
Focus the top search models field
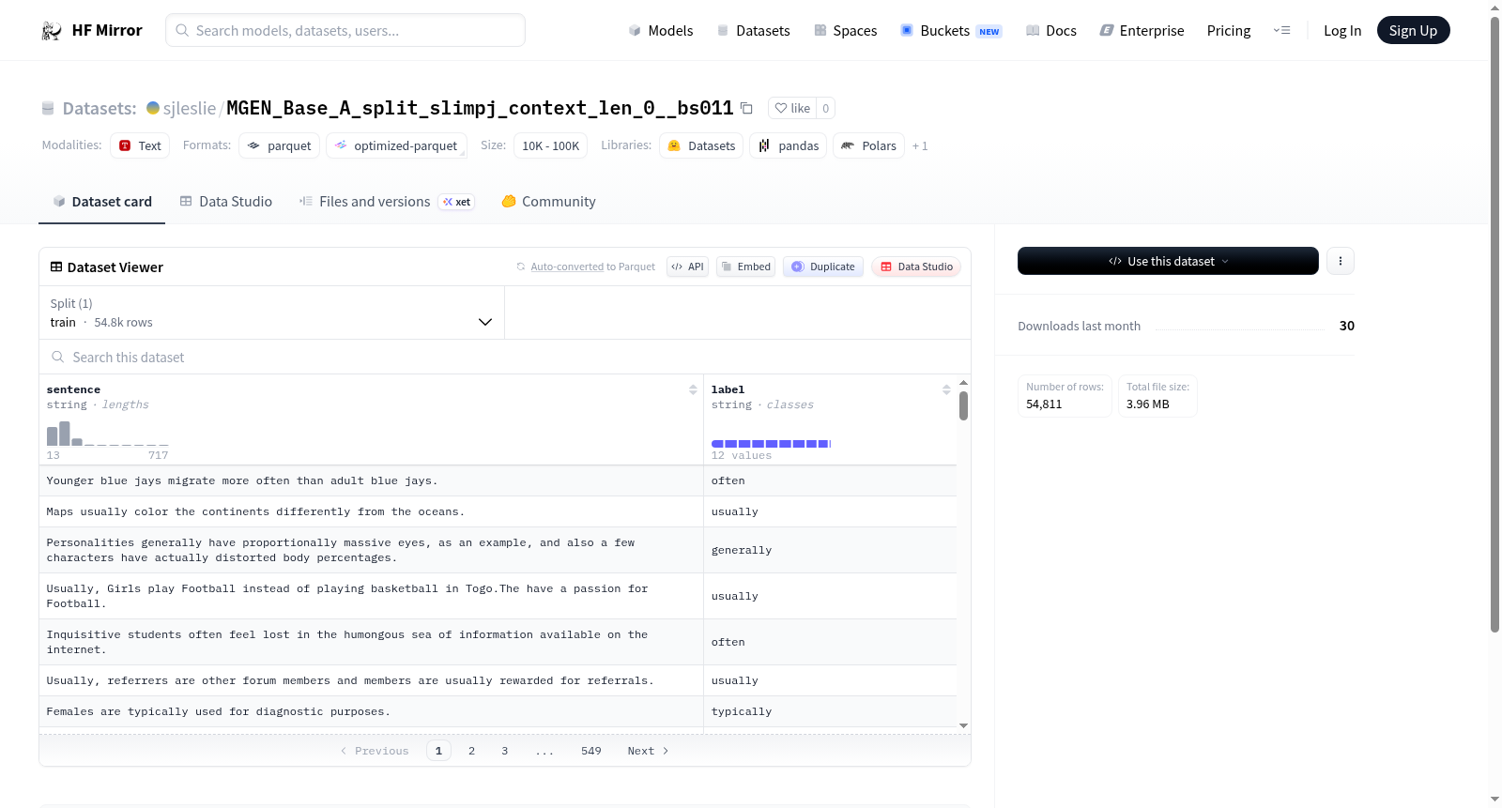point(345,30)
